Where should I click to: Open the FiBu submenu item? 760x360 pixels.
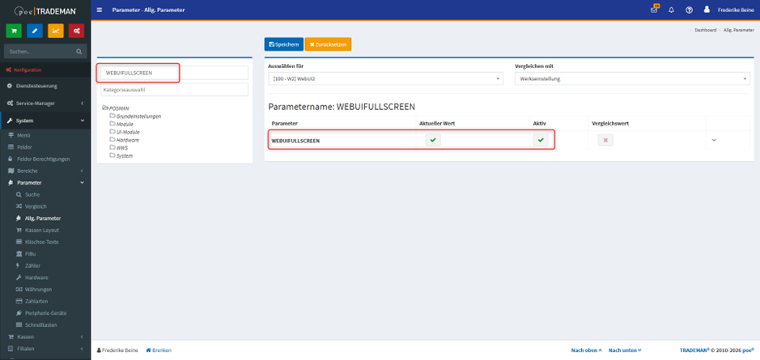coord(45,254)
